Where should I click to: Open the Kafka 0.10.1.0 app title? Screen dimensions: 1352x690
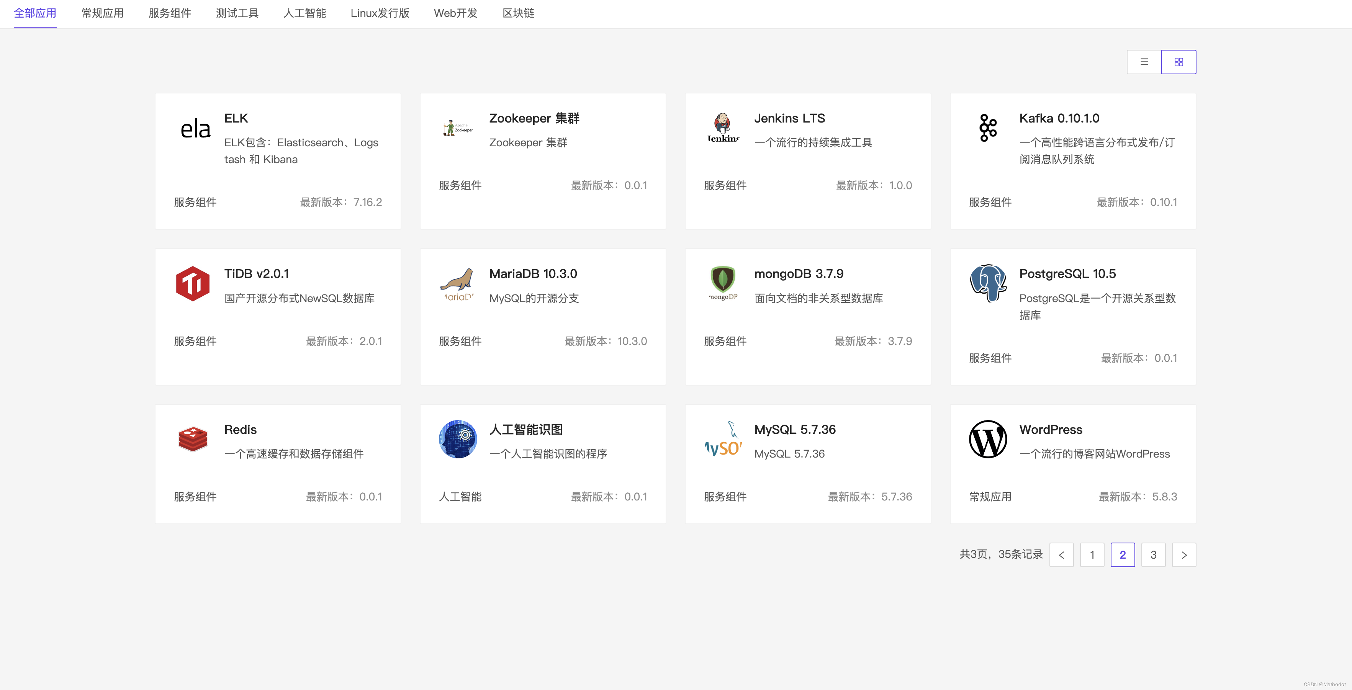[x=1059, y=118]
